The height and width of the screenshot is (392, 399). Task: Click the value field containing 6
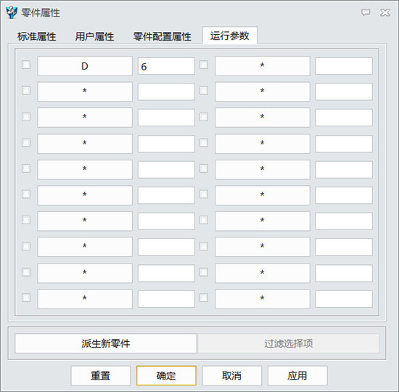point(166,66)
